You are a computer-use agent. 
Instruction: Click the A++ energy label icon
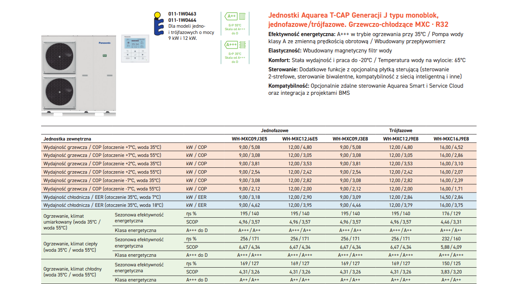pyautogui.click(x=231, y=17)
